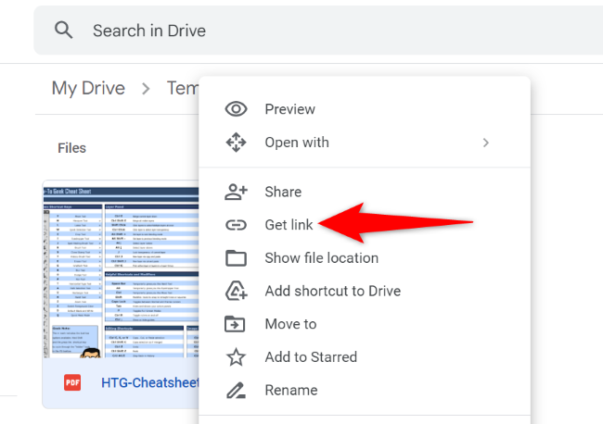This screenshot has height=424, width=603.
Task: Click the chain link icon
Action: tap(236, 225)
